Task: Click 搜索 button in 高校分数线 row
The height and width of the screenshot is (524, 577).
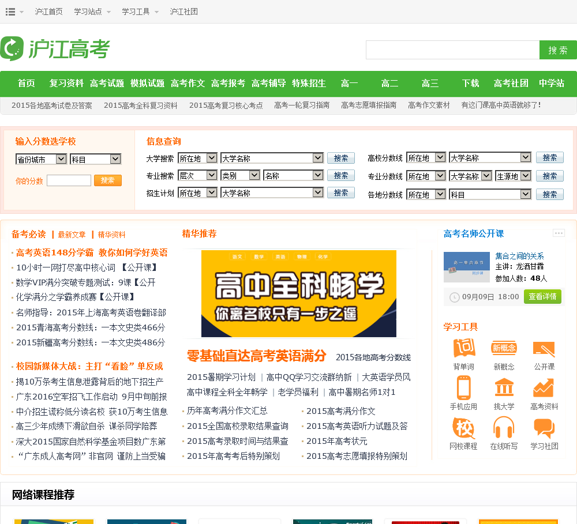Action: point(550,158)
